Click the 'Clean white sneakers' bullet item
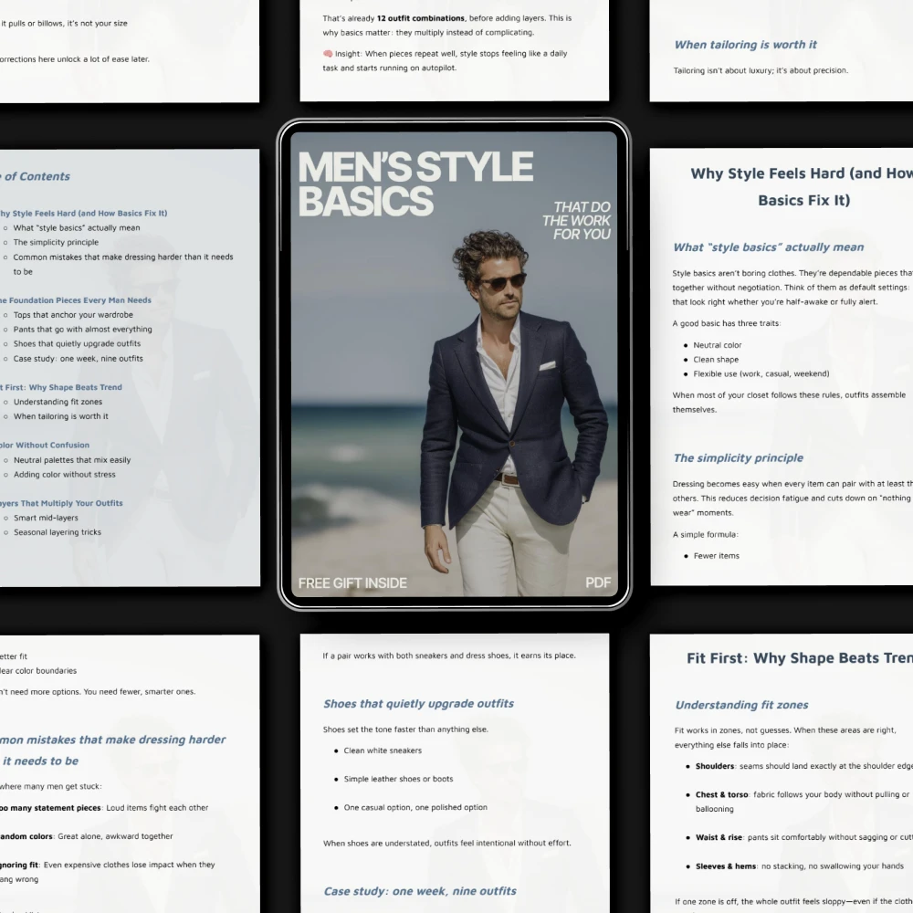 coord(383,750)
